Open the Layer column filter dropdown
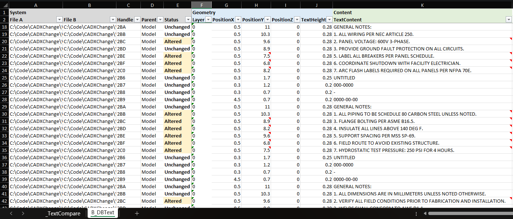 point(208,20)
